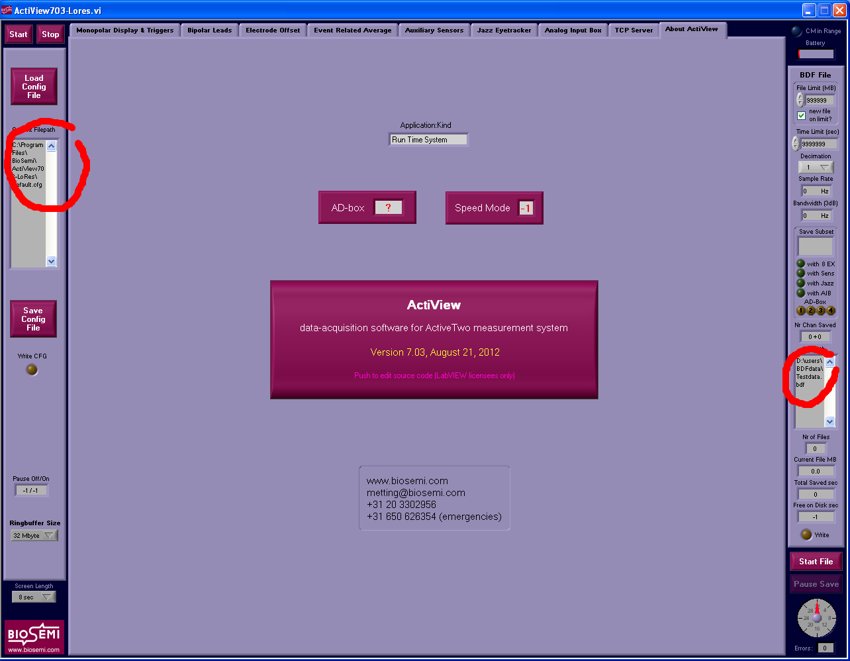Click the BDF filepath text D:\users\BDFdata
Viewport: 850px width, 661px height.
[x=809, y=372]
